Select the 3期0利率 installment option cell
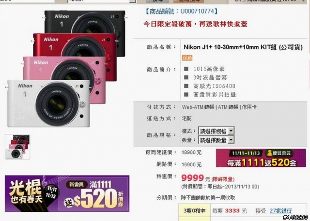310x221 pixels. pyautogui.click(x=194, y=211)
